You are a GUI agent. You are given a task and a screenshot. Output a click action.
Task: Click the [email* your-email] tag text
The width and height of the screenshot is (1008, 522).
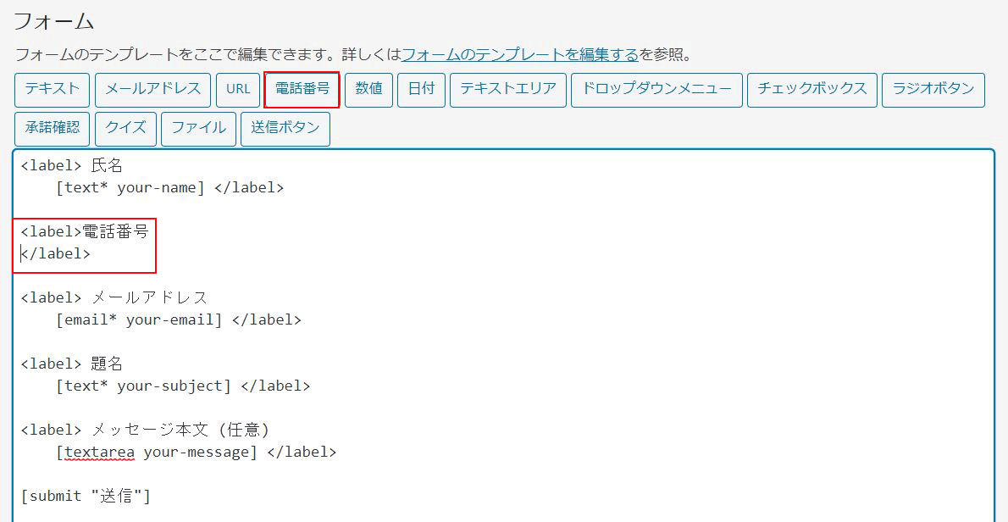point(139,320)
